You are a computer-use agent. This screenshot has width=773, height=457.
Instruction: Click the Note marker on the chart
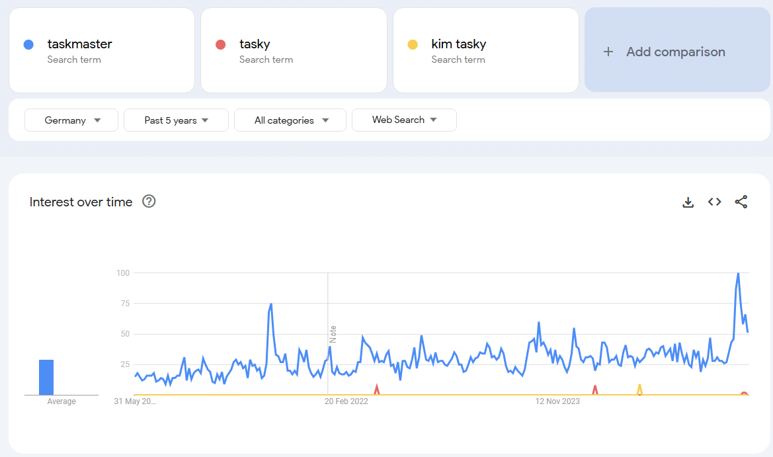(333, 333)
